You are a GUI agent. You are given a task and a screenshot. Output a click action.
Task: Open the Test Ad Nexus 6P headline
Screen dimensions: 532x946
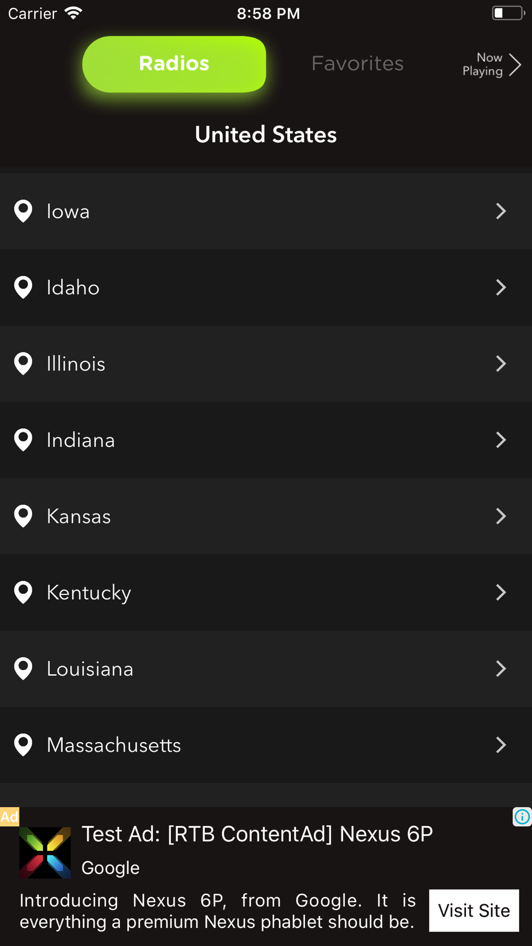coord(257,834)
